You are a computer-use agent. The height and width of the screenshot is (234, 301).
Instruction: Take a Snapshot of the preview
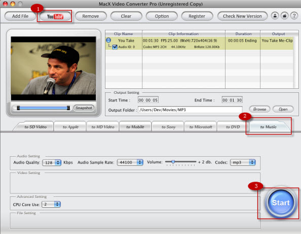coord(84,108)
